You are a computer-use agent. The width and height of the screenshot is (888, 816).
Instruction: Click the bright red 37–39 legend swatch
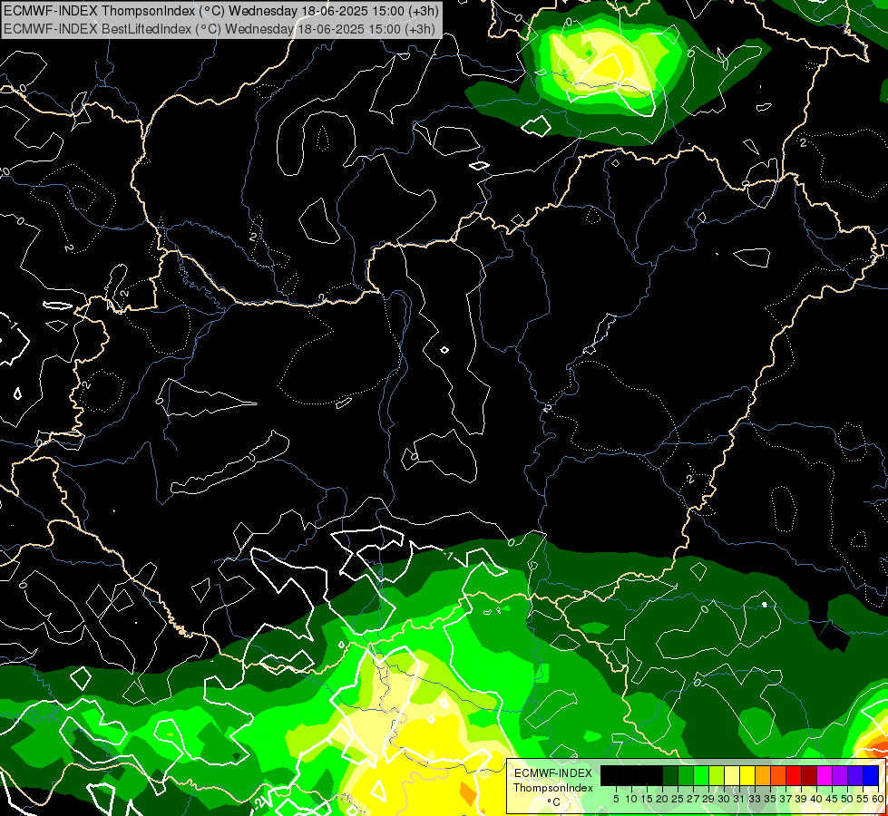click(793, 776)
